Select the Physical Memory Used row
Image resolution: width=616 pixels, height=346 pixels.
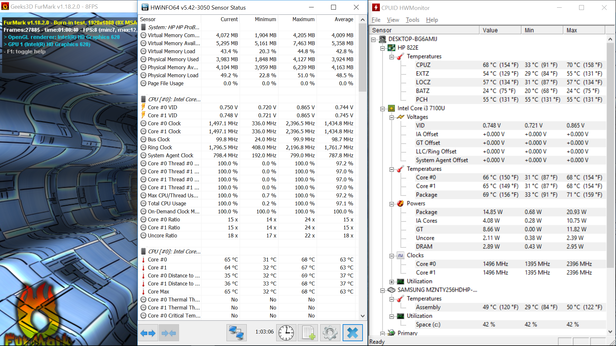pos(248,59)
